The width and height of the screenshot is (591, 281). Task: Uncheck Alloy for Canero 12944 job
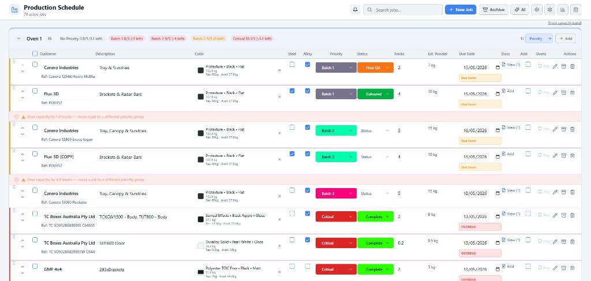pos(308,65)
